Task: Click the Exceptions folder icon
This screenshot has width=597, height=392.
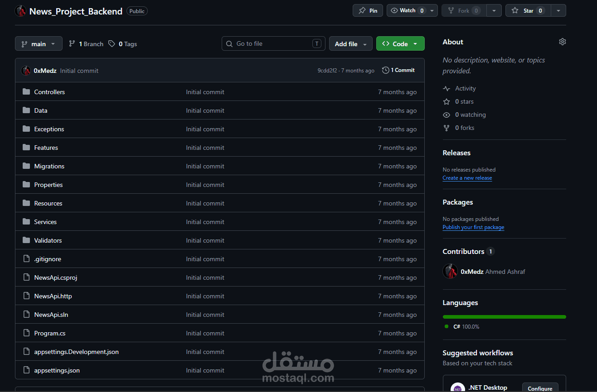Action: 26,129
